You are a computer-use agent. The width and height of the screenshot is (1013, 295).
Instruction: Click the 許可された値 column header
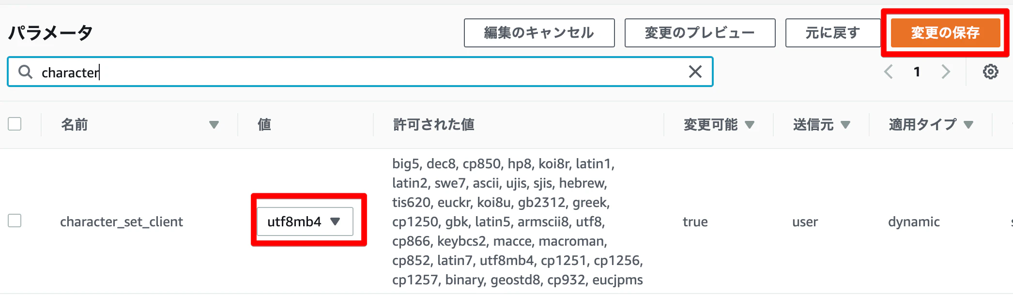(433, 125)
